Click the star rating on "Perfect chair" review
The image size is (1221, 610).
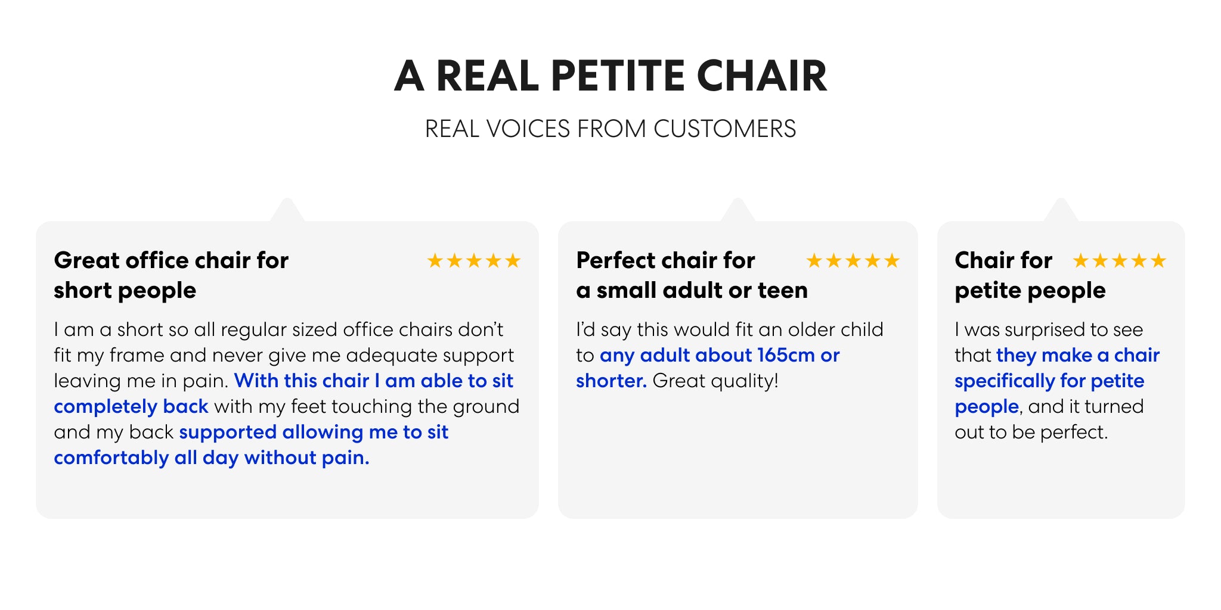pyautogui.click(x=853, y=261)
